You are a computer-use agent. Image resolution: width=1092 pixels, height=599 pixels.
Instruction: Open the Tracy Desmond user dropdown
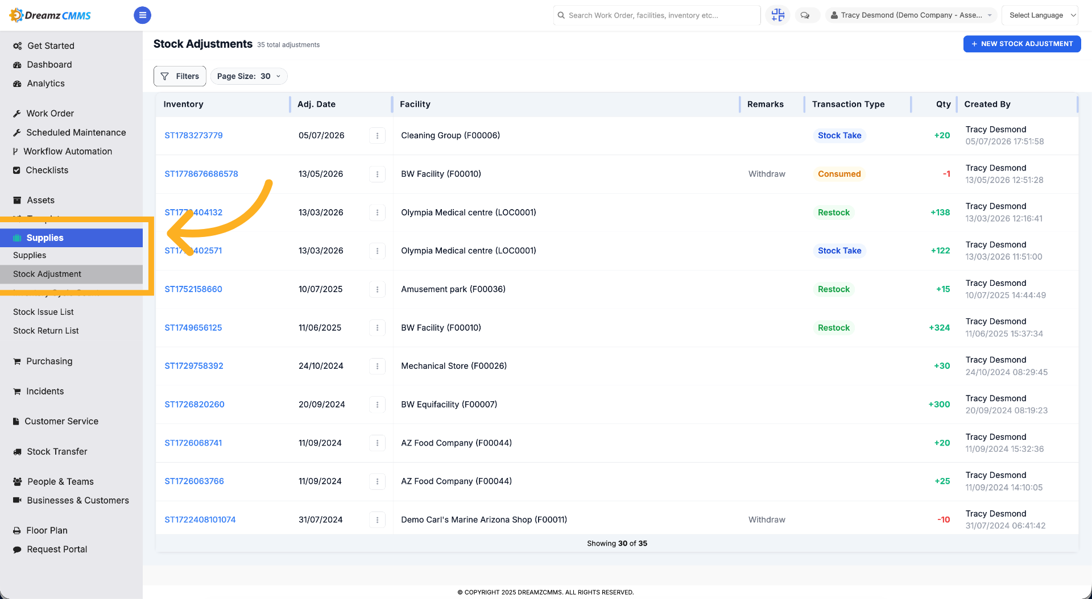pos(911,15)
